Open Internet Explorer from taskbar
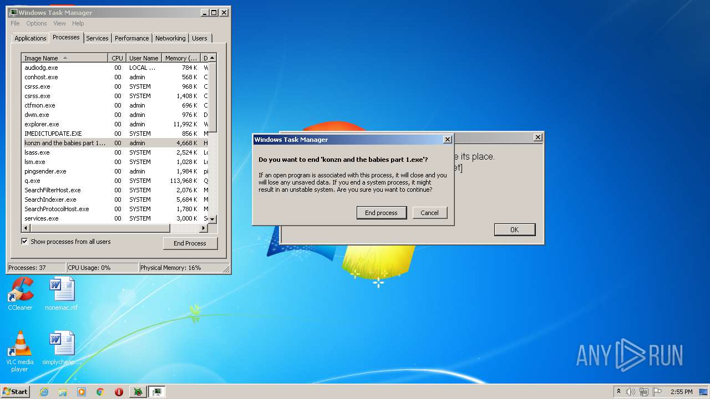This screenshot has height=399, width=710. point(44,392)
